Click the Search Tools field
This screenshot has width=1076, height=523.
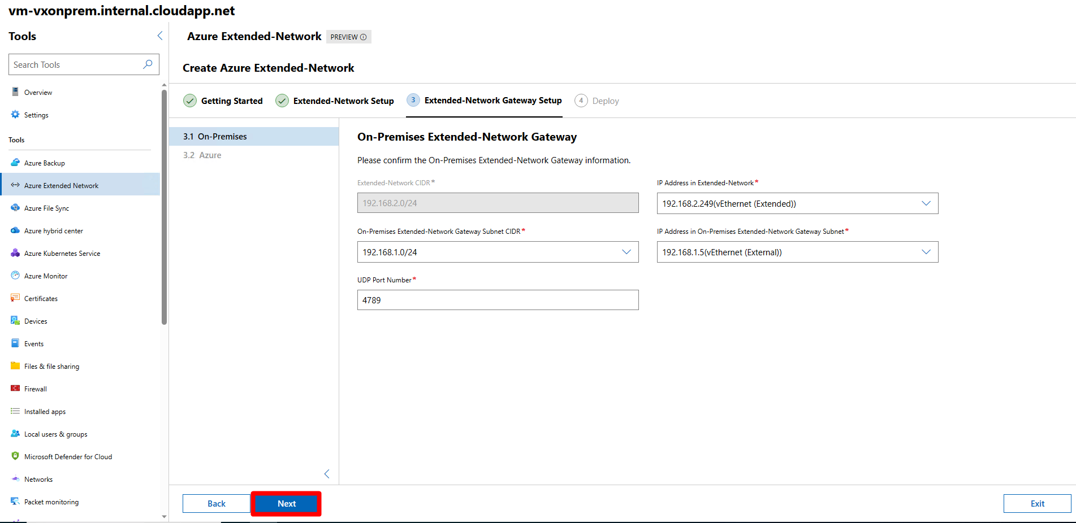pyautogui.click(x=84, y=64)
